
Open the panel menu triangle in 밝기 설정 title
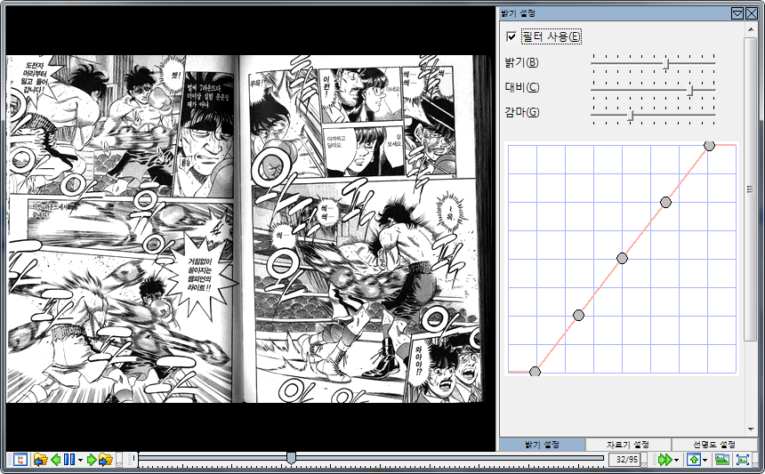(x=737, y=13)
